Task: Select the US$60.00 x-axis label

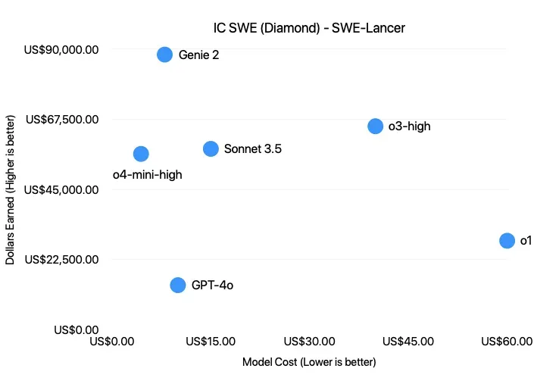Action: coord(507,342)
